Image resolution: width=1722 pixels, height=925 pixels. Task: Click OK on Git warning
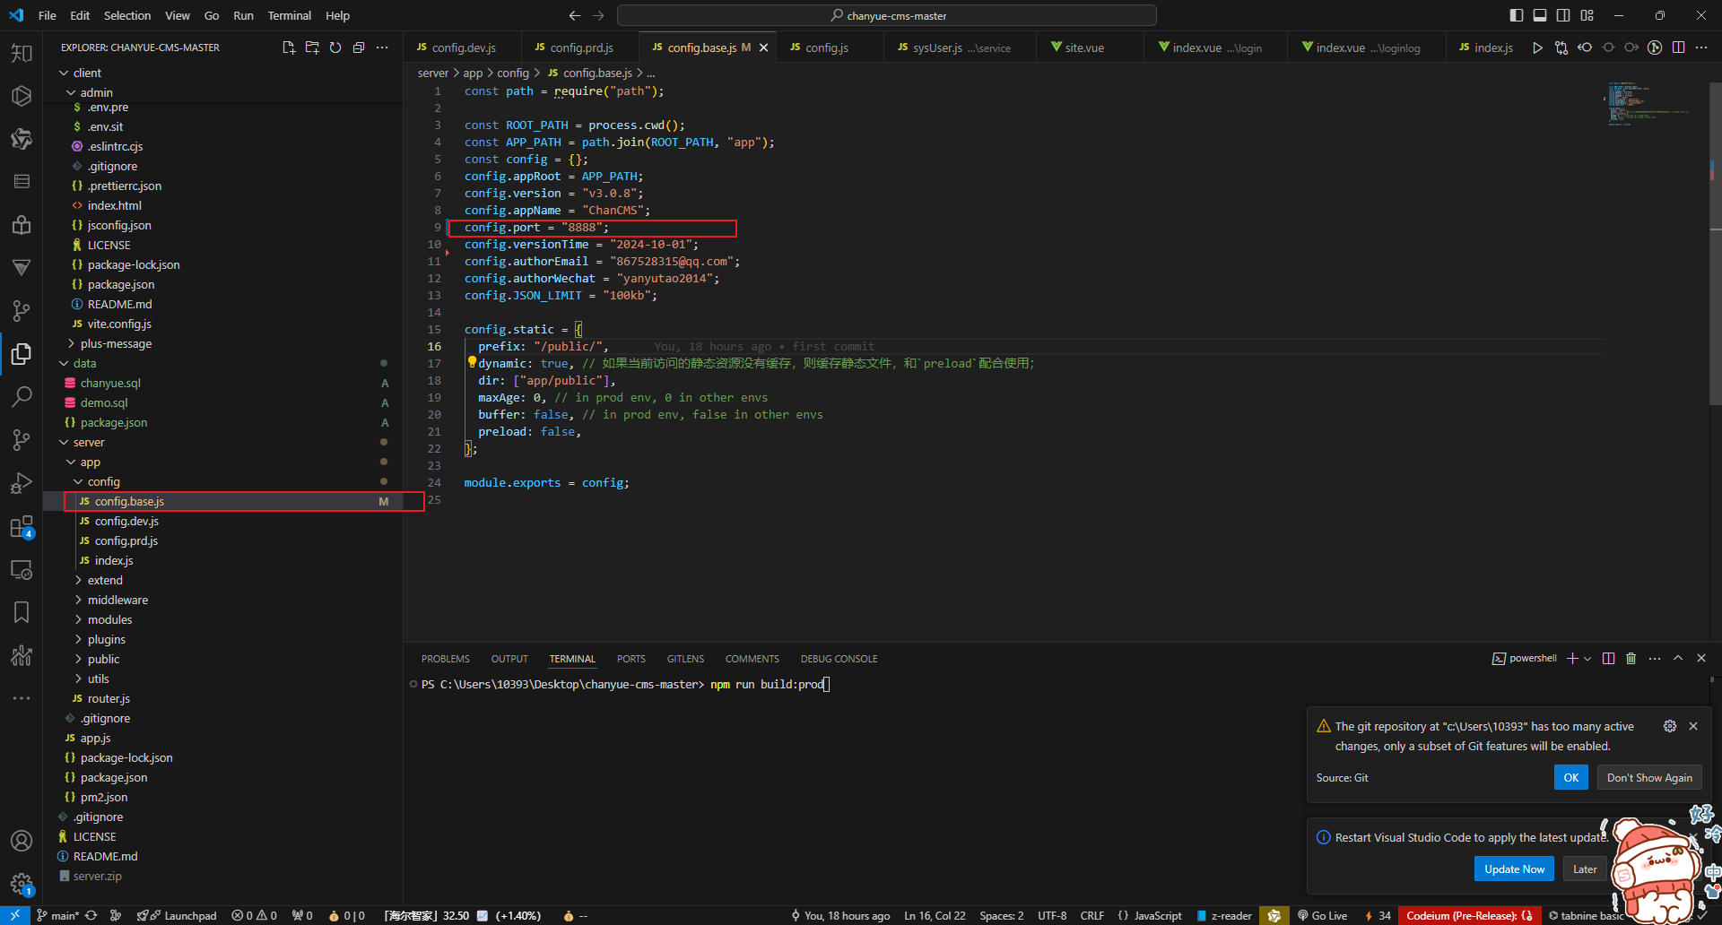click(1571, 777)
